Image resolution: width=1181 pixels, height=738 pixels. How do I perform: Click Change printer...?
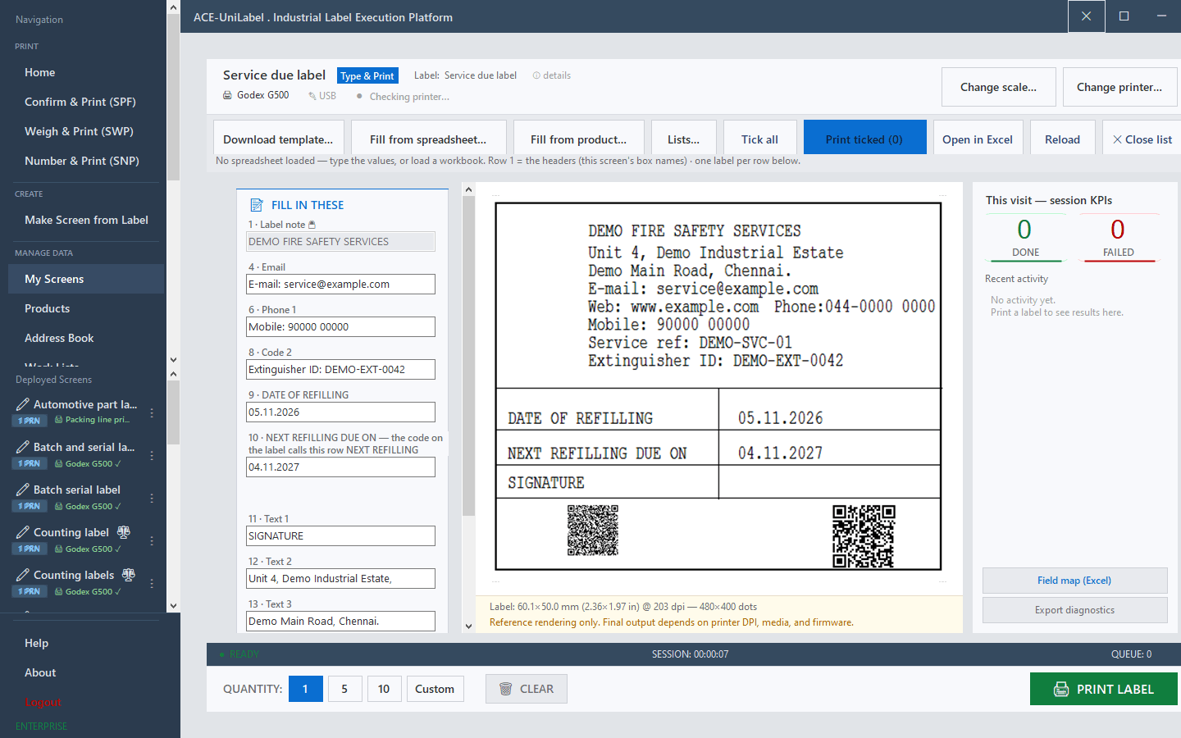(x=1119, y=87)
